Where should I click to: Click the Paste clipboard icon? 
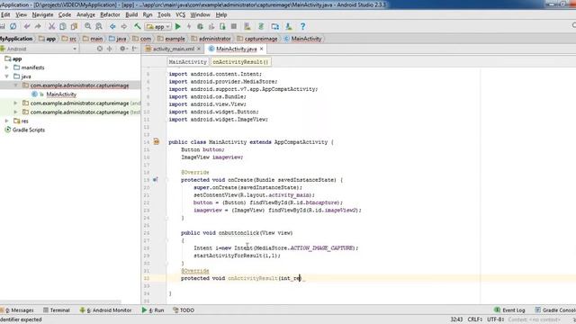tap(74, 26)
